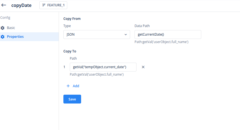Select the Properties config section
This screenshot has height=130, width=240.
click(x=15, y=37)
